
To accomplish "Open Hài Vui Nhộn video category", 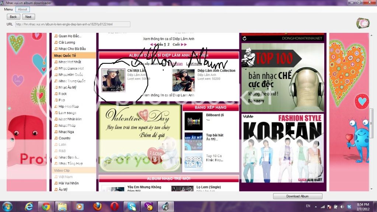I will [x=69, y=183].
